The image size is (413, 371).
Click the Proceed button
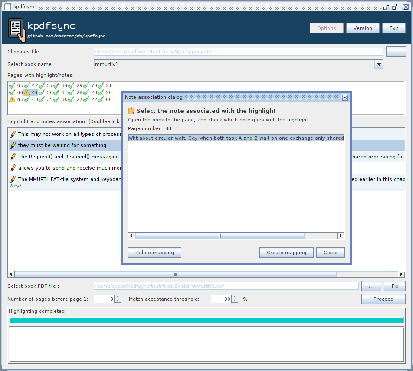(x=383, y=299)
